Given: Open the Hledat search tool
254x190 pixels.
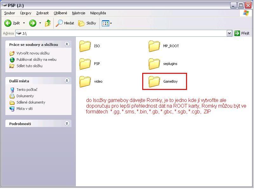Looking at the screenshot, I should click(65, 23).
